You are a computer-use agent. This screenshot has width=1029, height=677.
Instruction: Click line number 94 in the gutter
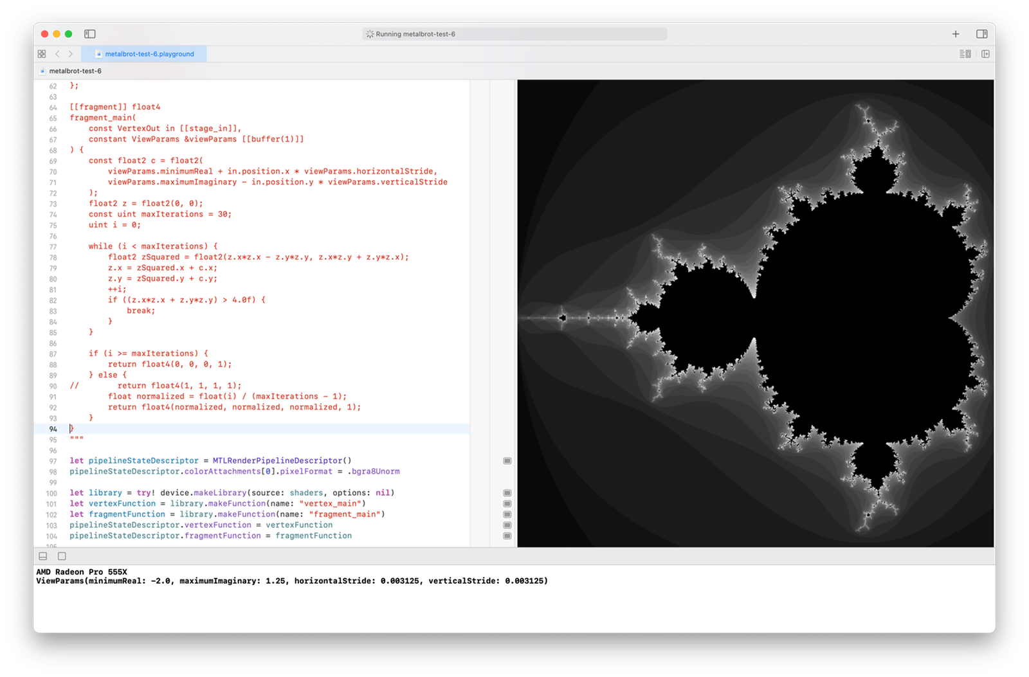[53, 429]
